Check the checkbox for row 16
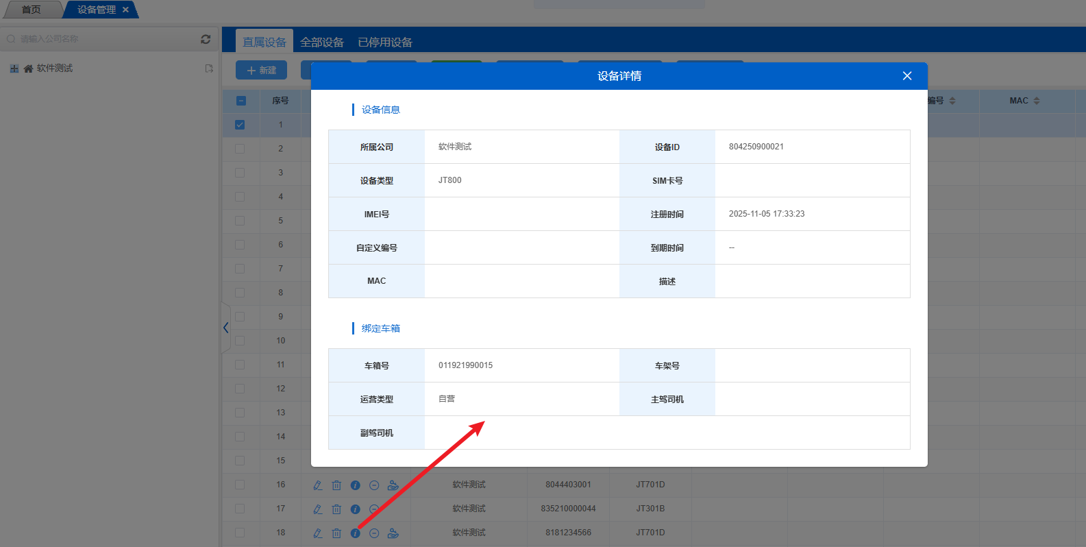The height and width of the screenshot is (547, 1086). [x=240, y=485]
